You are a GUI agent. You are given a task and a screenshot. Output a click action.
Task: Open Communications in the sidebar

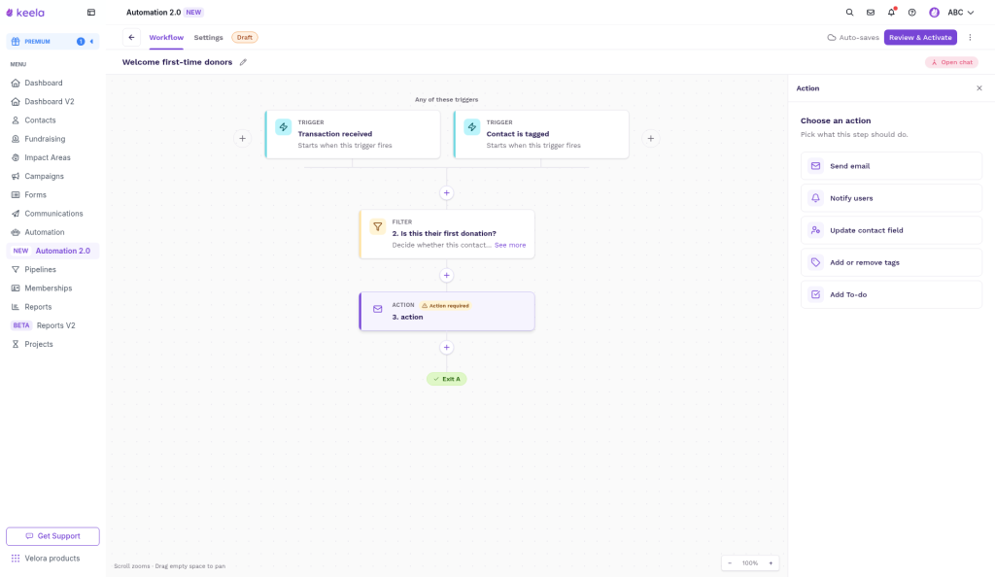[x=52, y=214]
